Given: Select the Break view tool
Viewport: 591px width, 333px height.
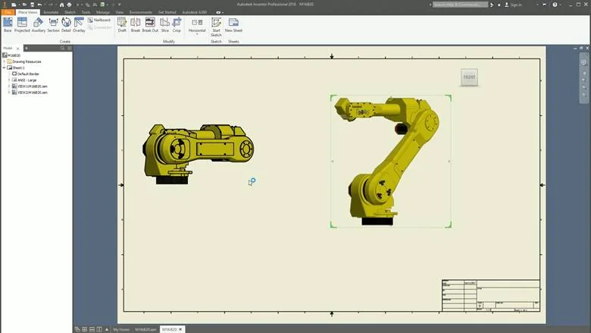Looking at the screenshot, I should point(136,24).
